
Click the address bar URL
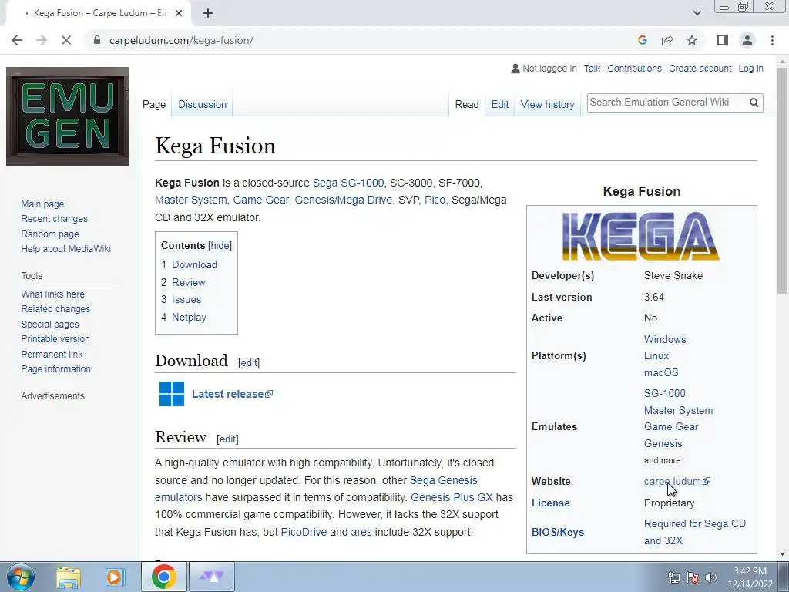tap(181, 40)
